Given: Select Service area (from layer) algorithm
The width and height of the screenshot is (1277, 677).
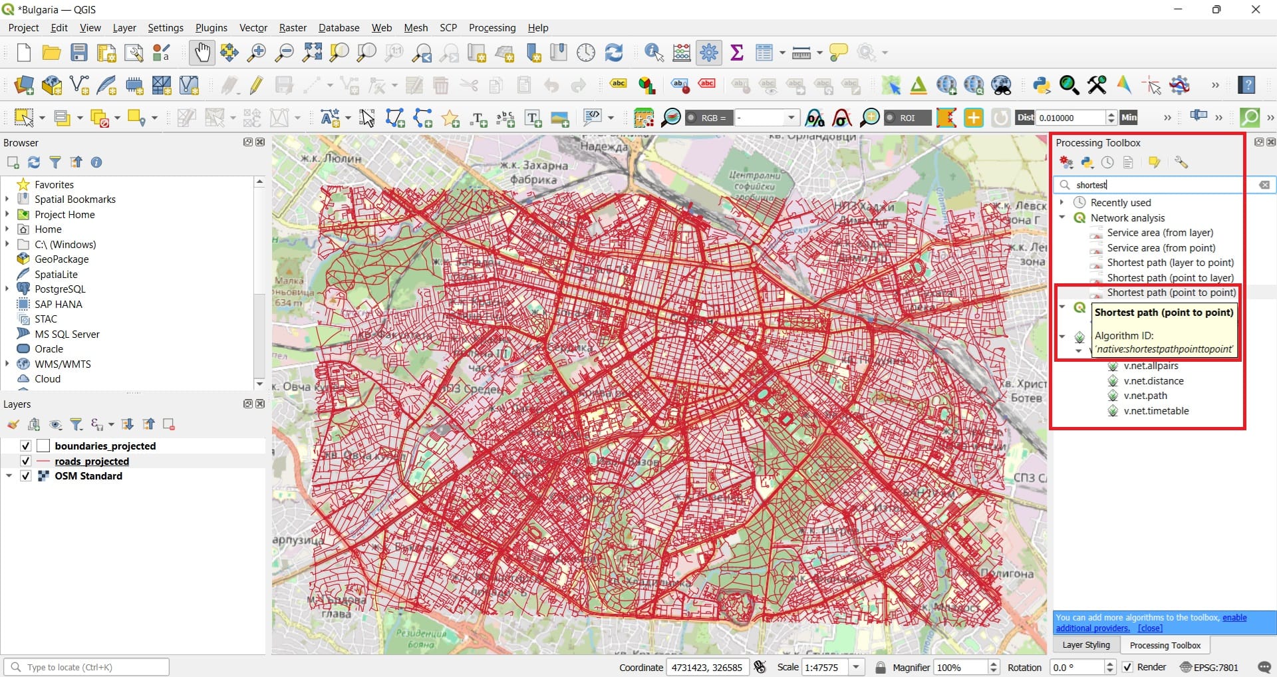Looking at the screenshot, I should 1160,233.
